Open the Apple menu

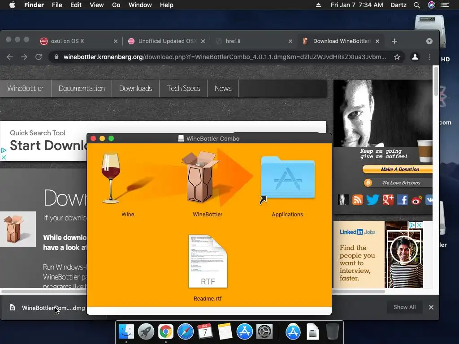click(x=12, y=5)
